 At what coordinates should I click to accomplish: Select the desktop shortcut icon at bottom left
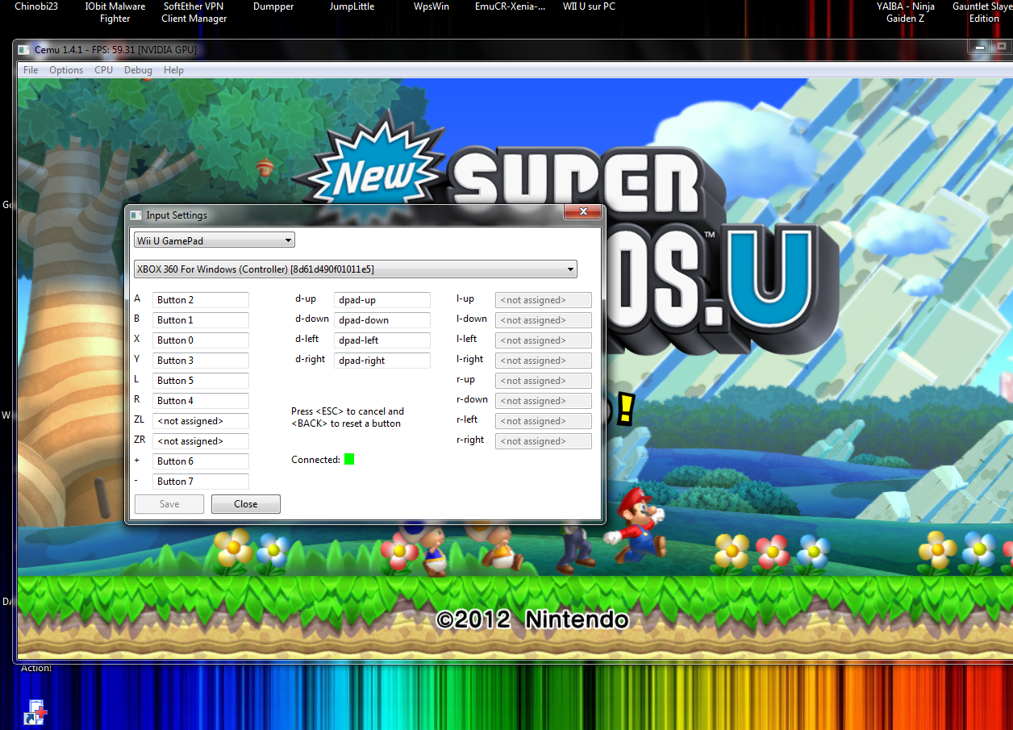click(x=35, y=711)
